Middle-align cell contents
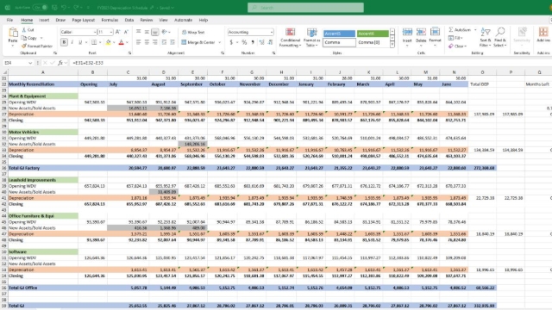Viewport: 552px width, 310px height. click(147, 32)
